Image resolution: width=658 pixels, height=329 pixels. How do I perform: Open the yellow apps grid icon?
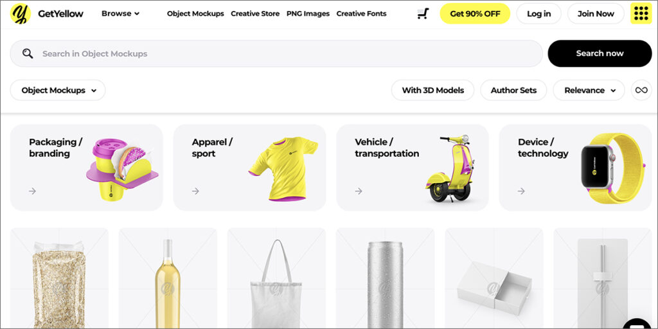click(x=641, y=14)
